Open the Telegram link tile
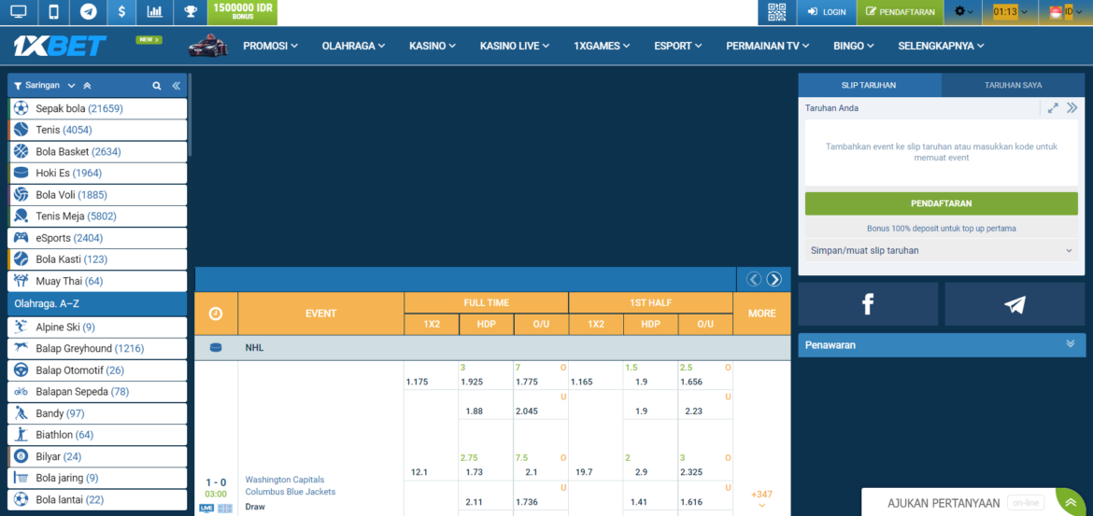The width and height of the screenshot is (1093, 516). pyautogui.click(x=1015, y=304)
